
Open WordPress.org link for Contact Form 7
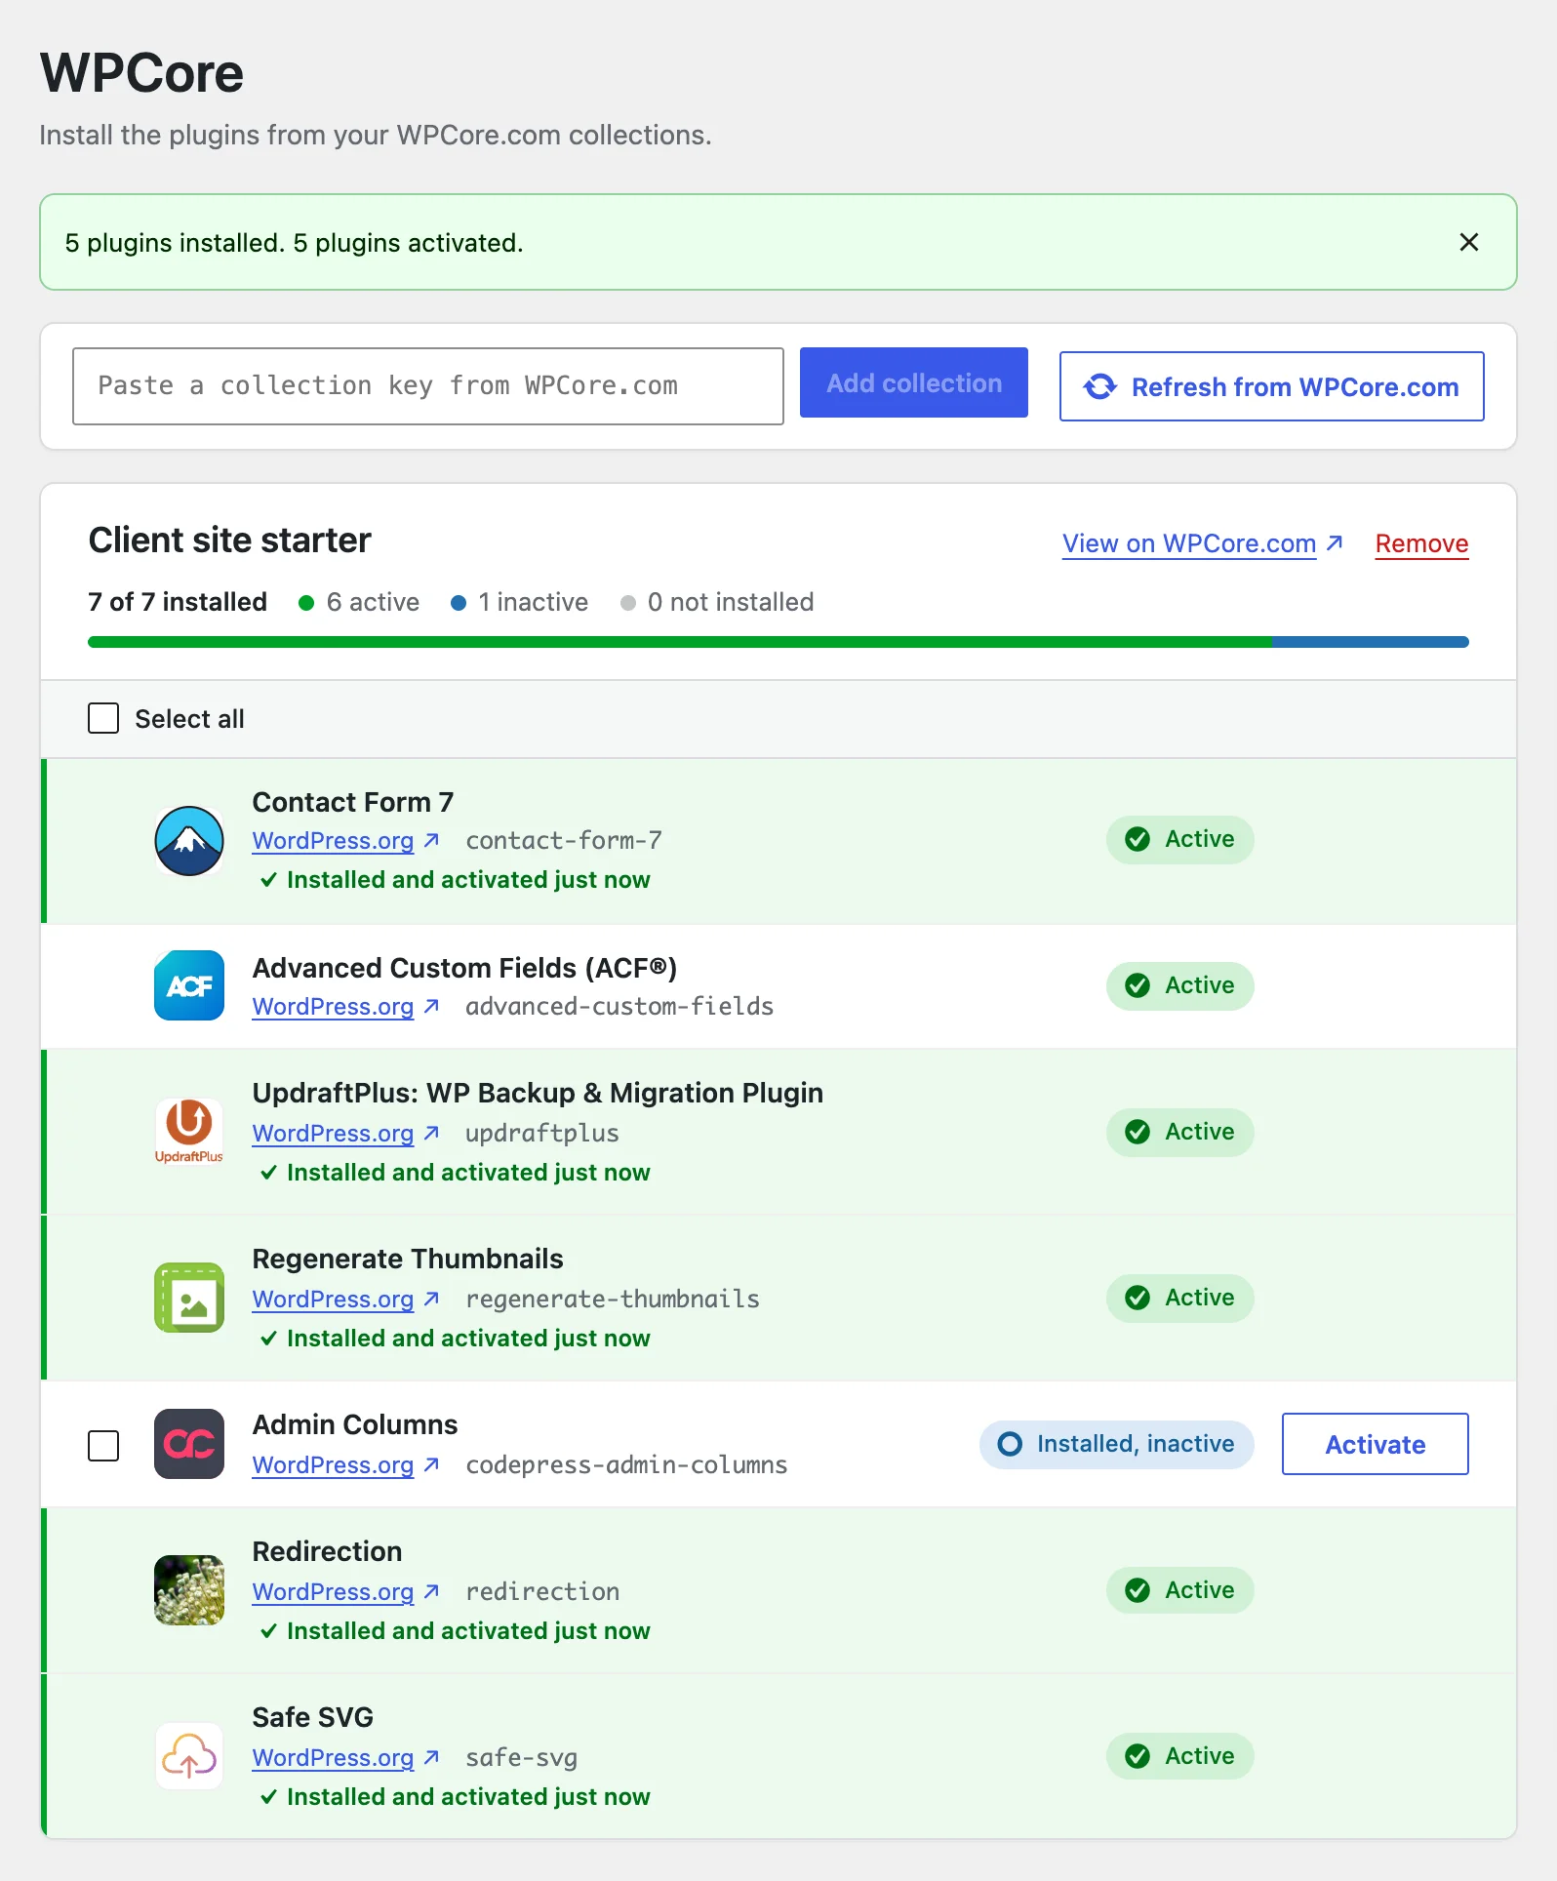point(346,841)
